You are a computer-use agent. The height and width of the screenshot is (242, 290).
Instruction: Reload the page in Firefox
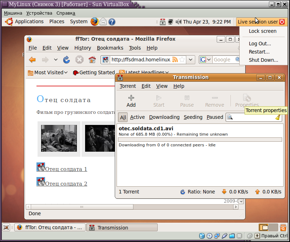(67, 59)
